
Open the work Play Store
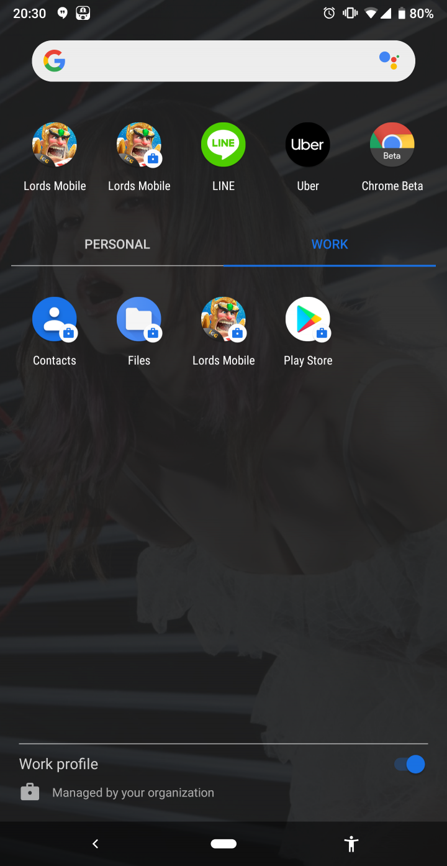[x=308, y=319]
